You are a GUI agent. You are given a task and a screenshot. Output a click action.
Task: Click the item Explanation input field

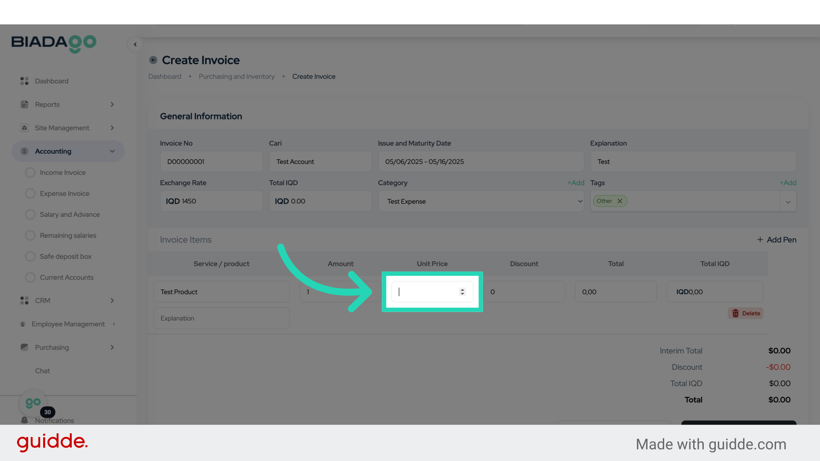click(221, 318)
